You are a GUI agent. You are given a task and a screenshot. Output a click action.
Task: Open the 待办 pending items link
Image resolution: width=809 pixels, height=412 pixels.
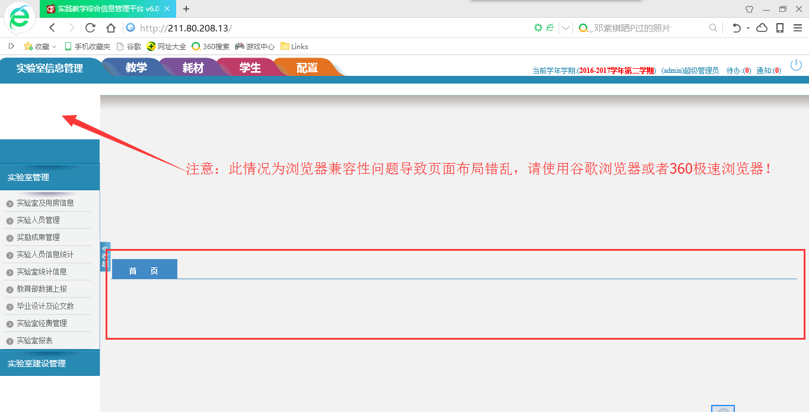click(738, 71)
